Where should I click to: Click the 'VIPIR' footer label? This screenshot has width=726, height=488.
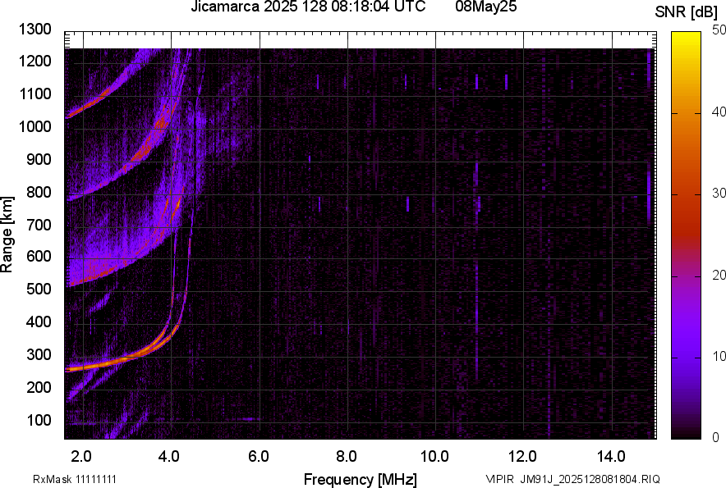499,479
